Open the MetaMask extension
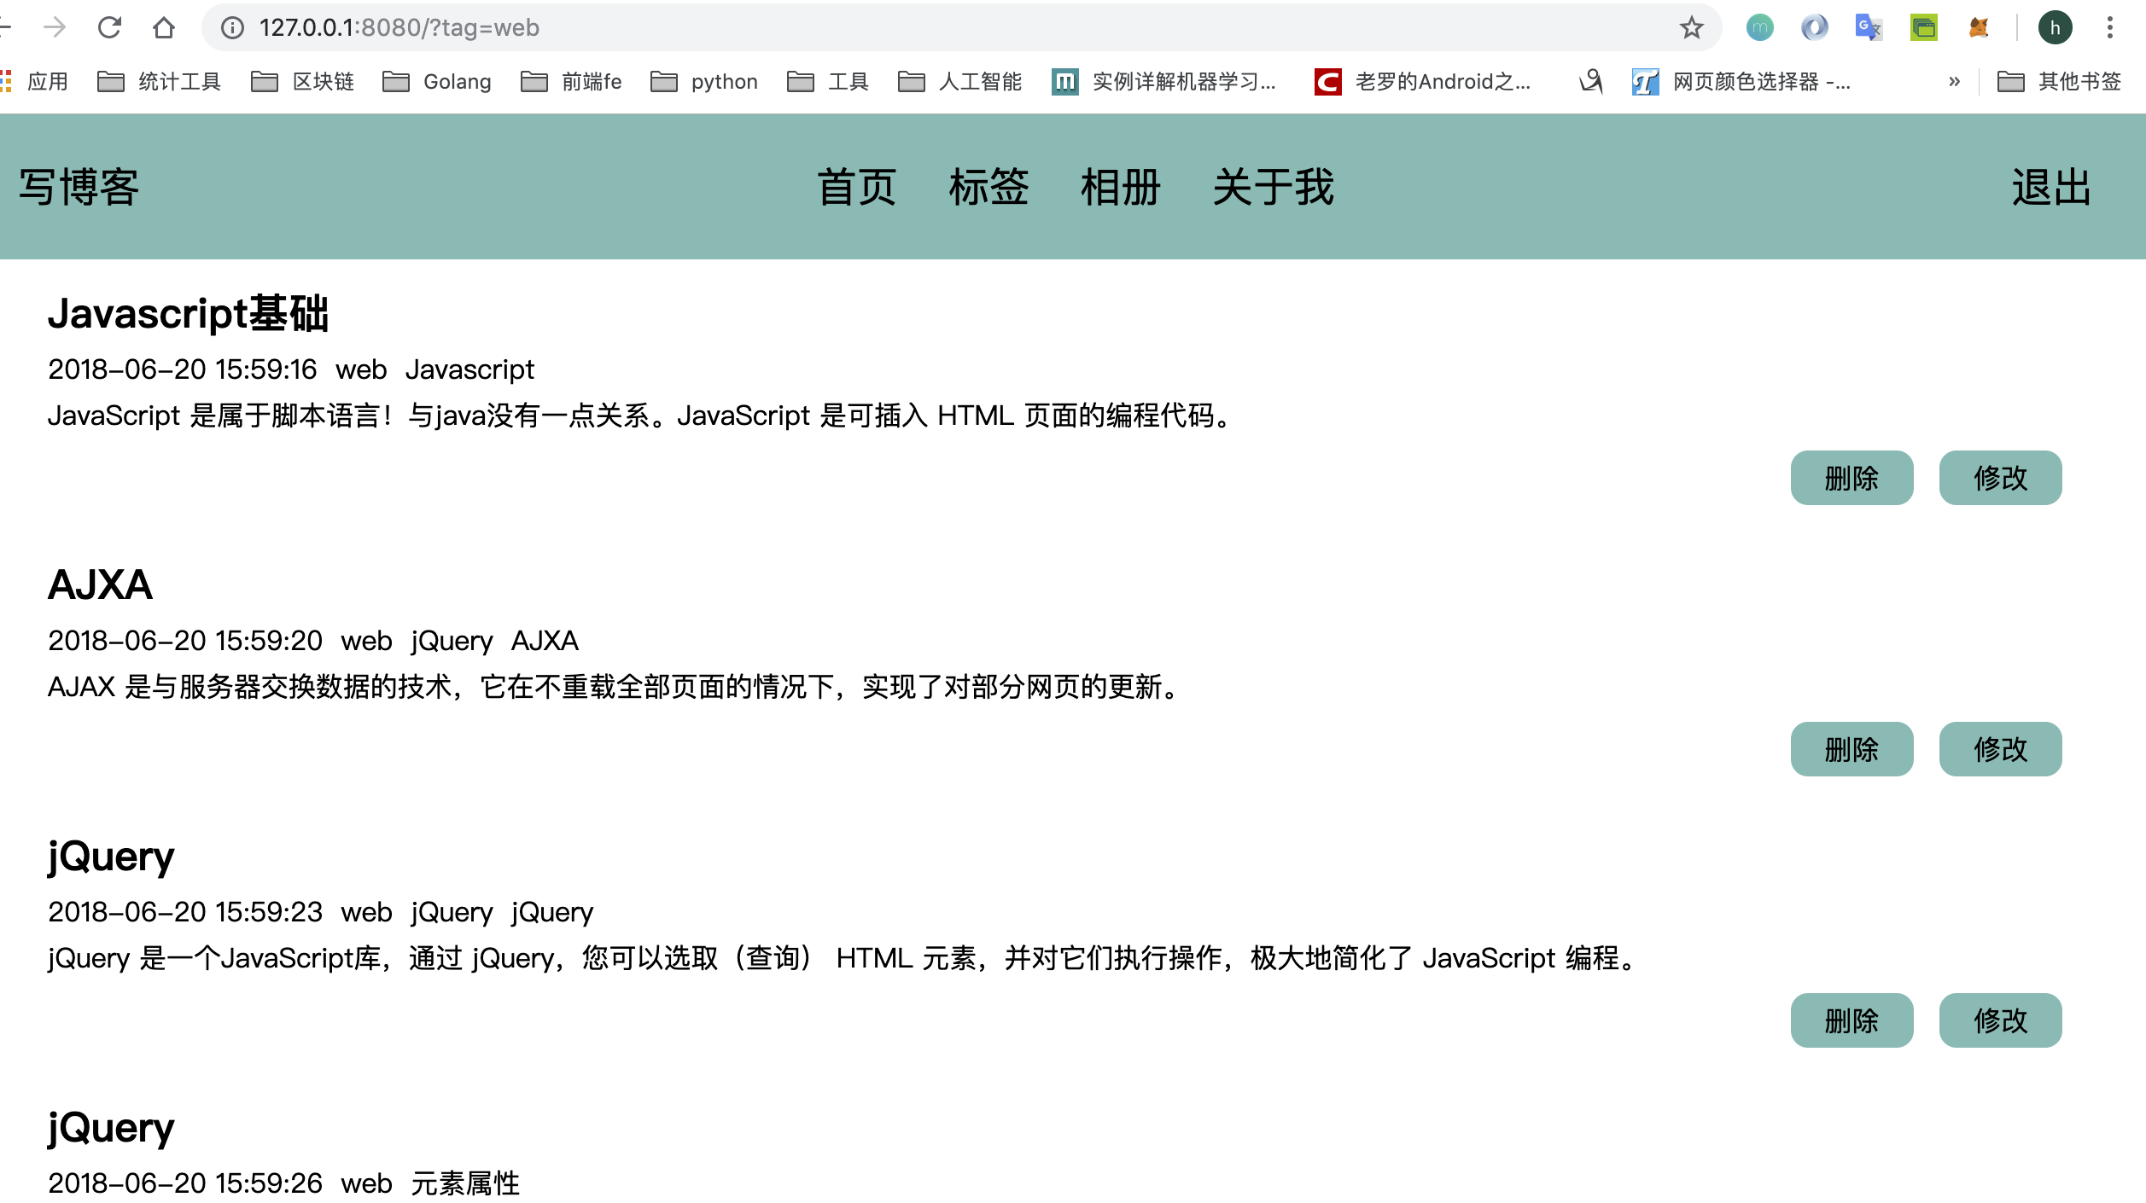 pyautogui.click(x=1979, y=27)
